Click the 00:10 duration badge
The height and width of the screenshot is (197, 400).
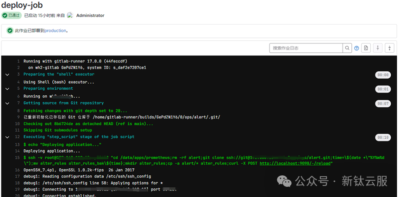[383, 137]
